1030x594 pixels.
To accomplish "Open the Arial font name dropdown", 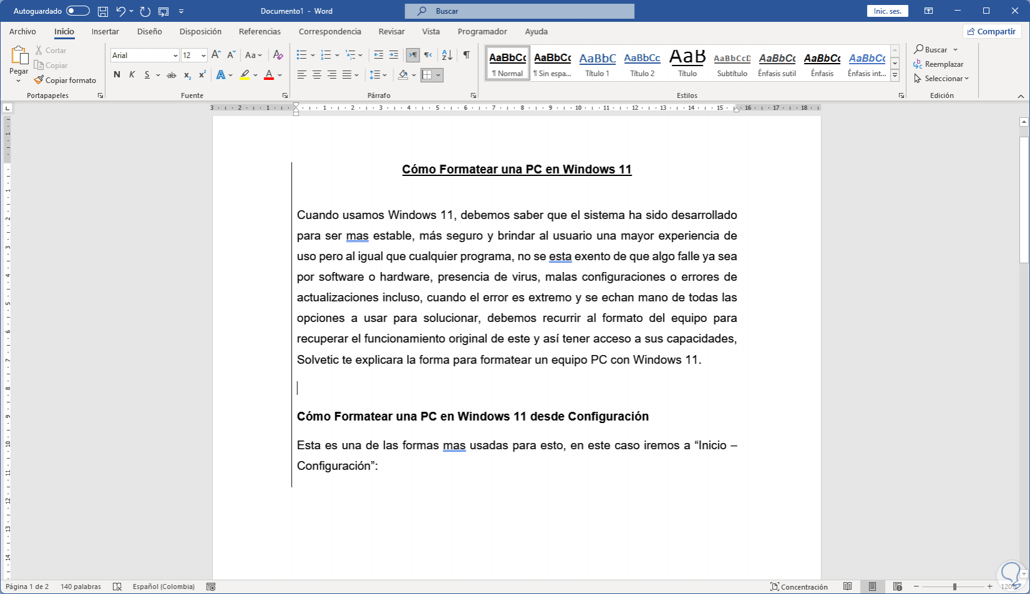I will [175, 56].
